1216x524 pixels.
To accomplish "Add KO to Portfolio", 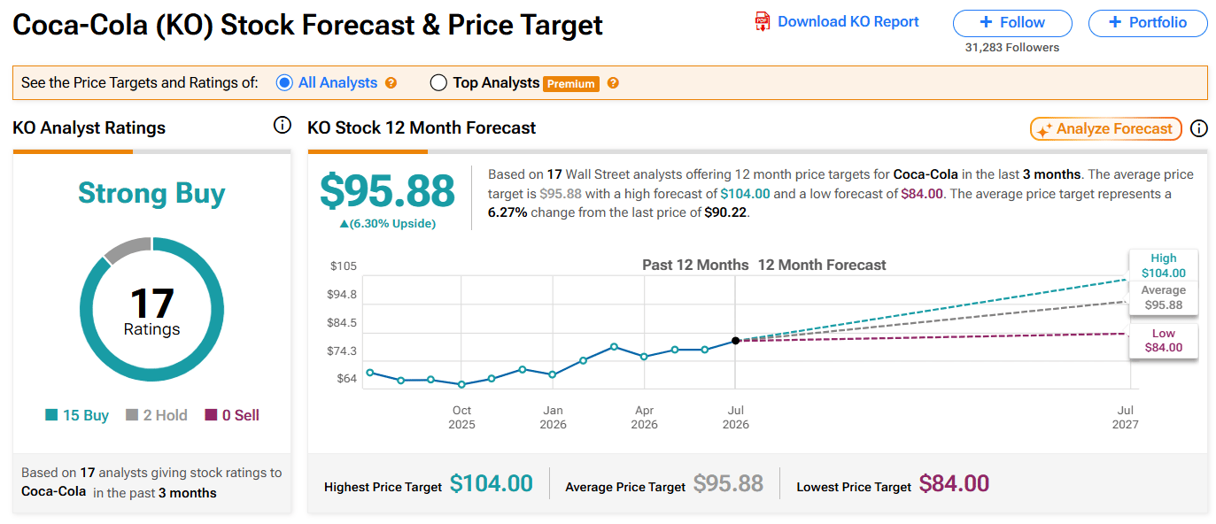I will [x=1148, y=23].
